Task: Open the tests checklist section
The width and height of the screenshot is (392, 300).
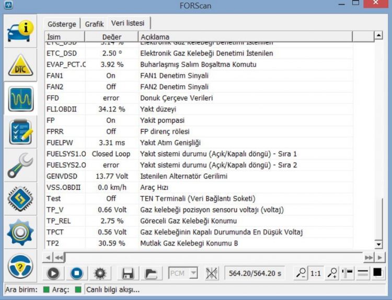Action: [20, 132]
